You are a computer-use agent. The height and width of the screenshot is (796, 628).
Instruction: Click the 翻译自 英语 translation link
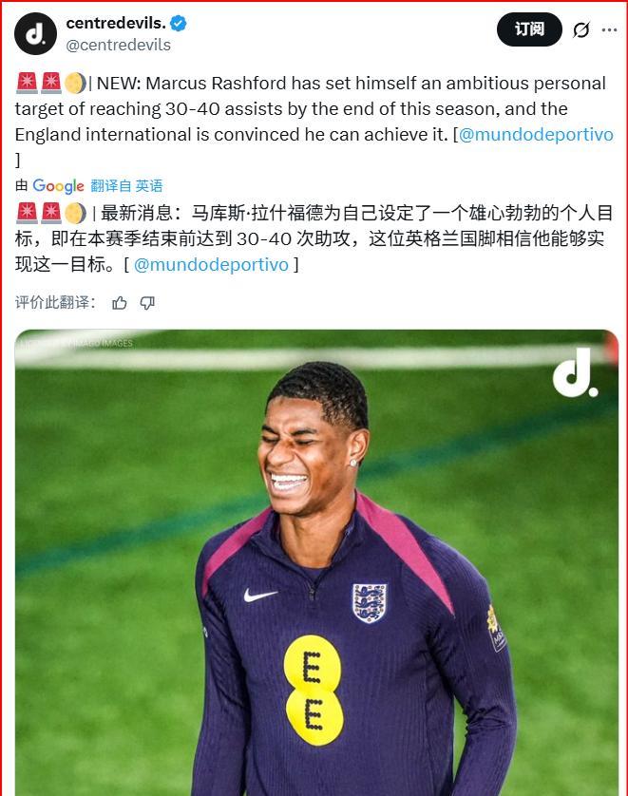tap(126, 186)
